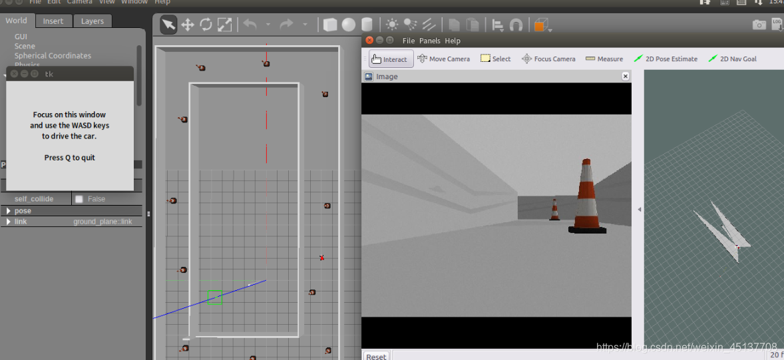Pick the Measure tool in RViz
The height and width of the screenshot is (360, 784).
tap(604, 59)
